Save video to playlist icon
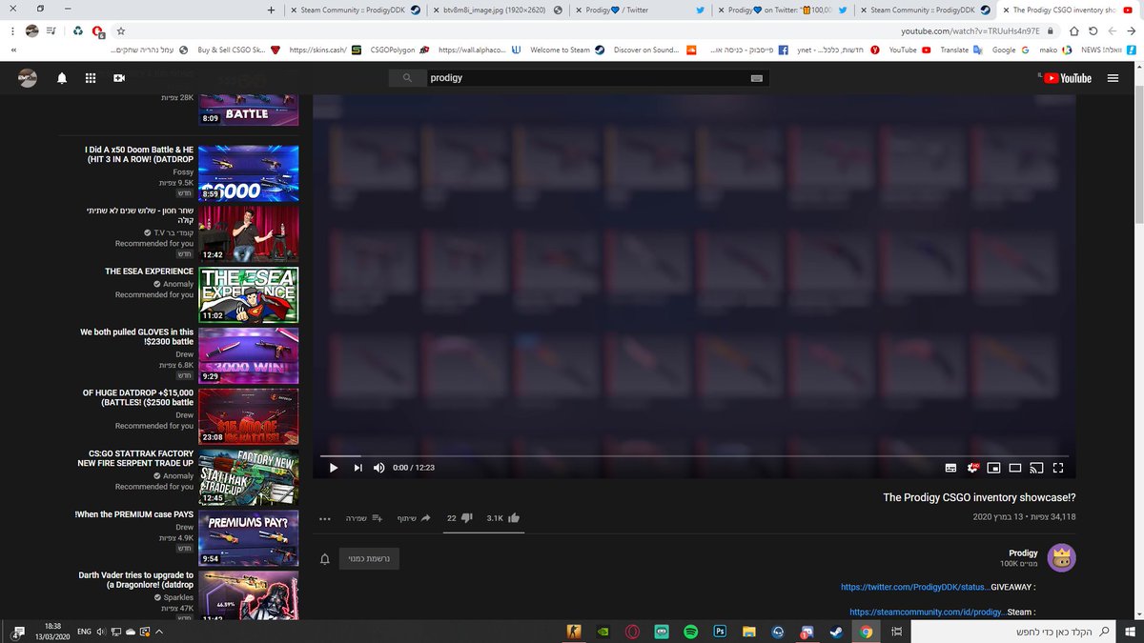The width and height of the screenshot is (1144, 643). tap(363, 518)
